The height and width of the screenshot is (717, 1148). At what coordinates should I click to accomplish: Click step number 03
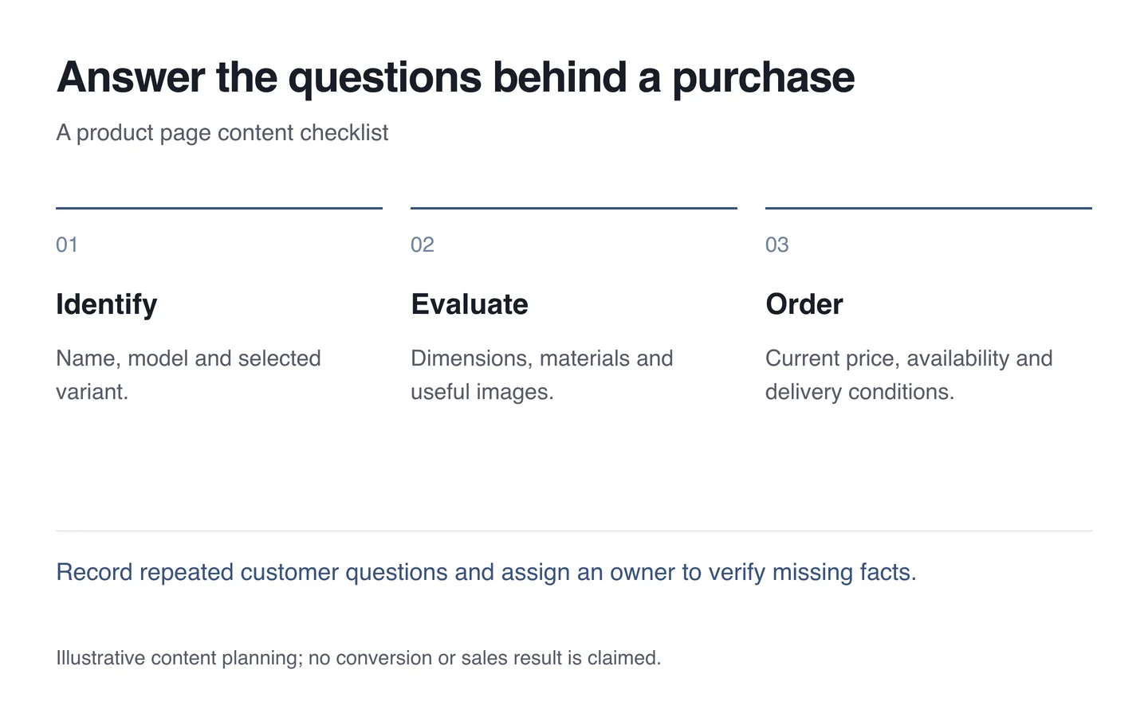pos(777,245)
